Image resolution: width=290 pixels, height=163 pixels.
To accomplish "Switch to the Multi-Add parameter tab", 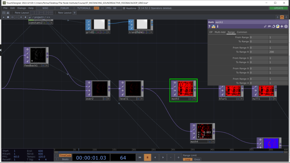I will 220,32.
